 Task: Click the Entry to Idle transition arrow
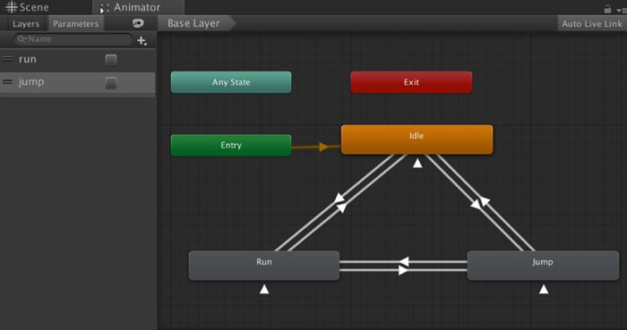tap(323, 147)
